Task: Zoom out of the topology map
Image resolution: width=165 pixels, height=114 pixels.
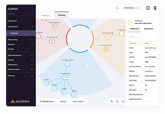Action: tap(117, 101)
